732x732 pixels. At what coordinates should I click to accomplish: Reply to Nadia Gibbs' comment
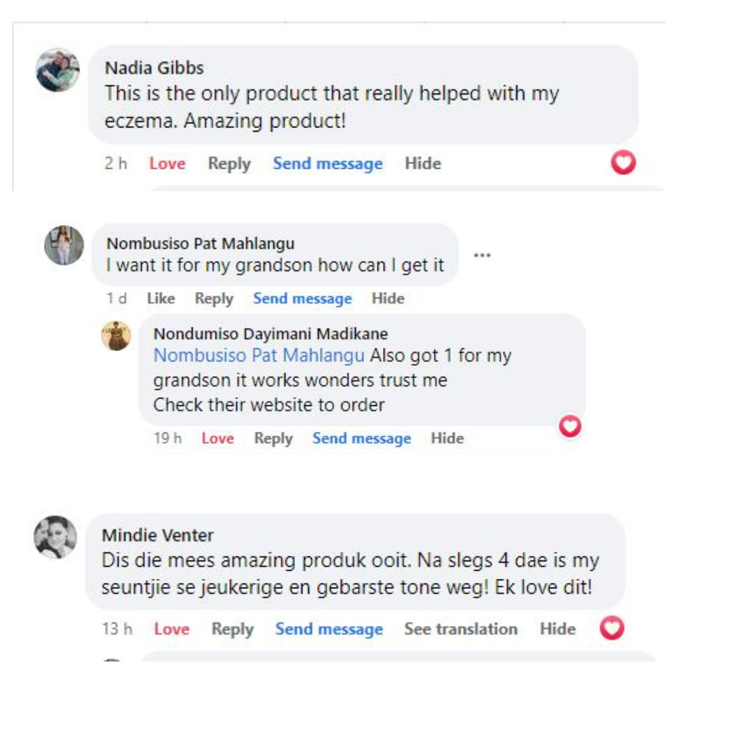(229, 163)
